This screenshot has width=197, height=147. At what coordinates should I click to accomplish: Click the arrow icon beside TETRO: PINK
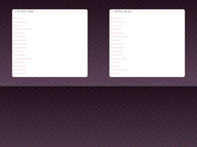(x=15, y=12)
